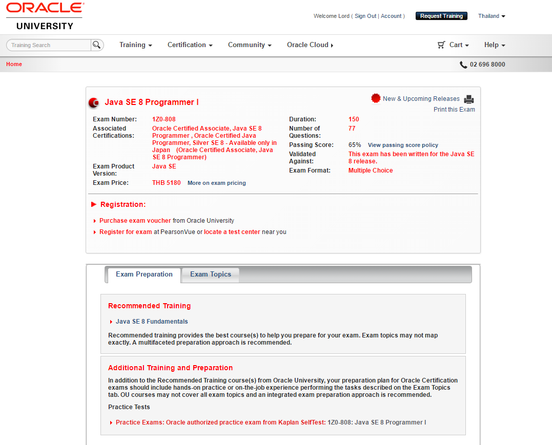This screenshot has height=445, width=552.
Task: Click the phone icon next to 02 696 8000
Action: [463, 64]
